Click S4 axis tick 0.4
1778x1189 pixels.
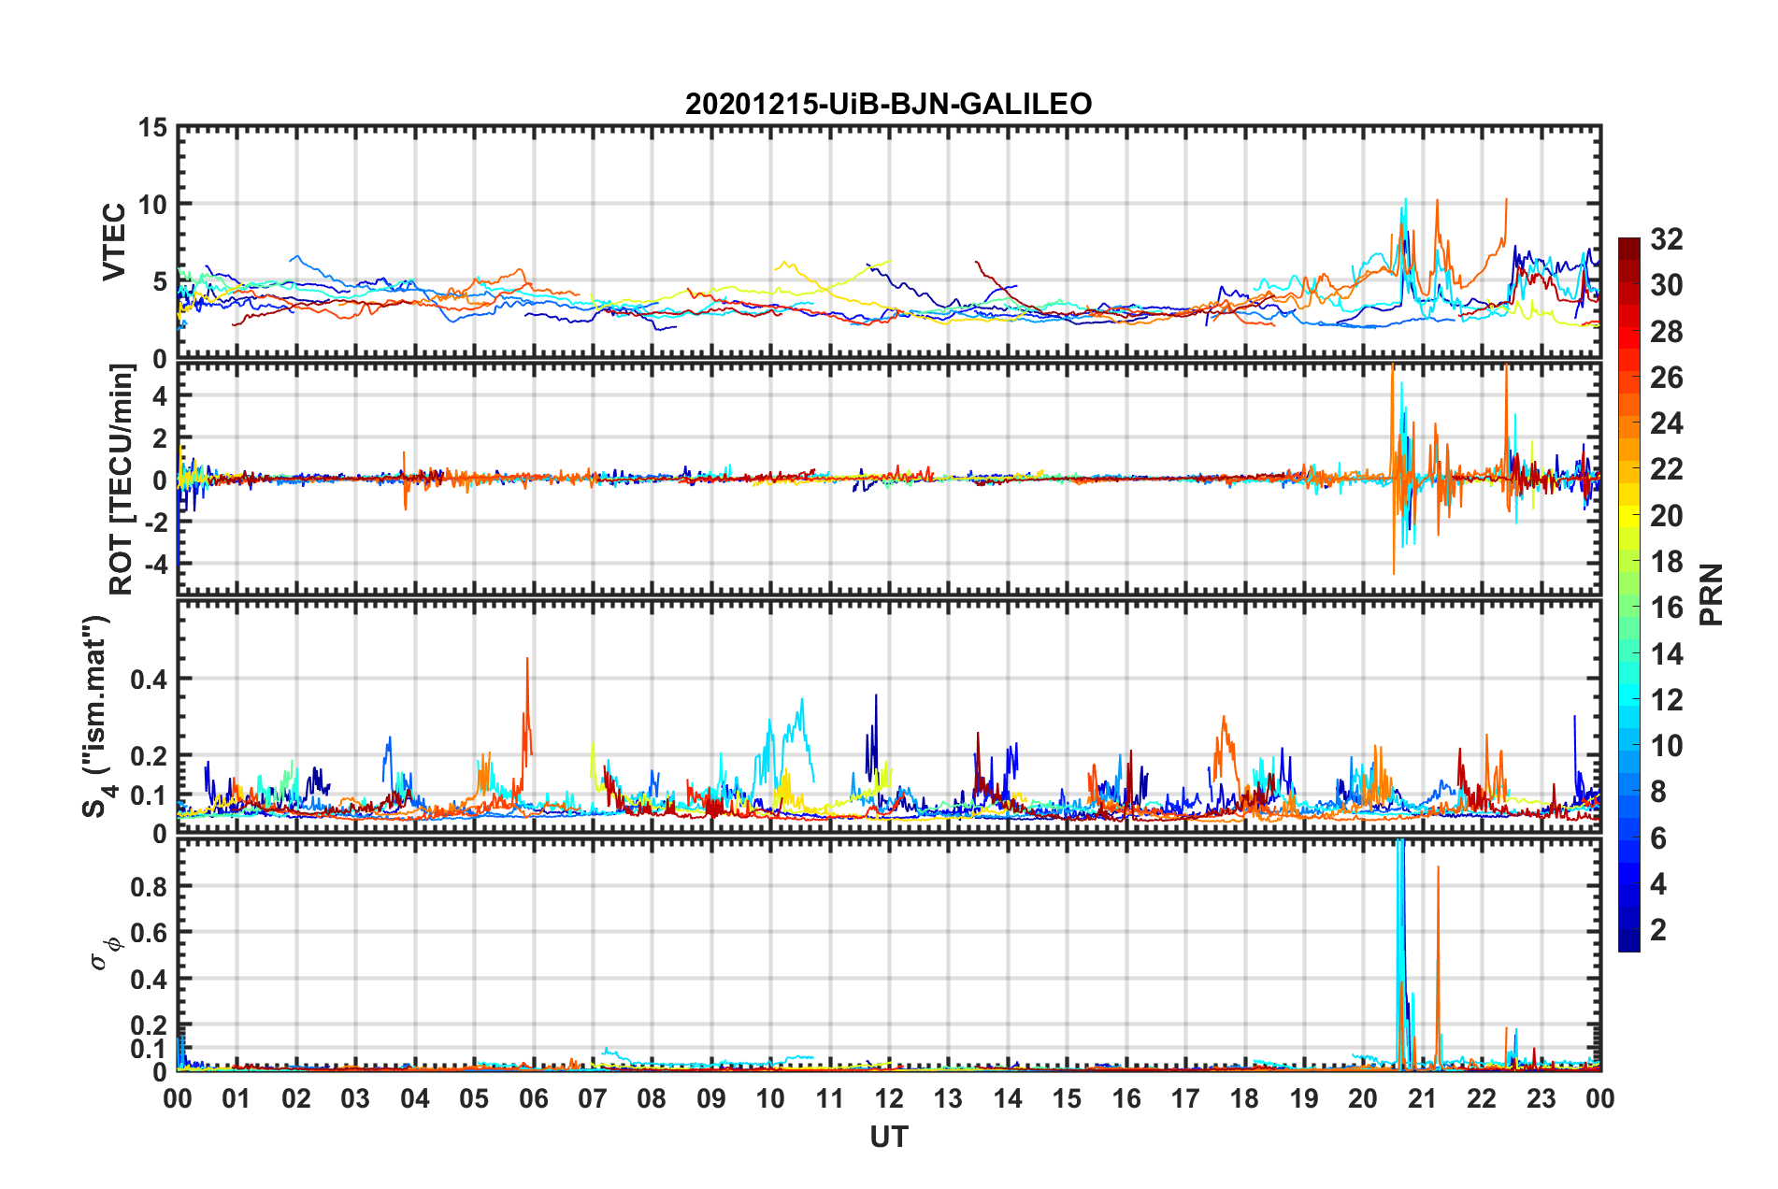pos(150,680)
